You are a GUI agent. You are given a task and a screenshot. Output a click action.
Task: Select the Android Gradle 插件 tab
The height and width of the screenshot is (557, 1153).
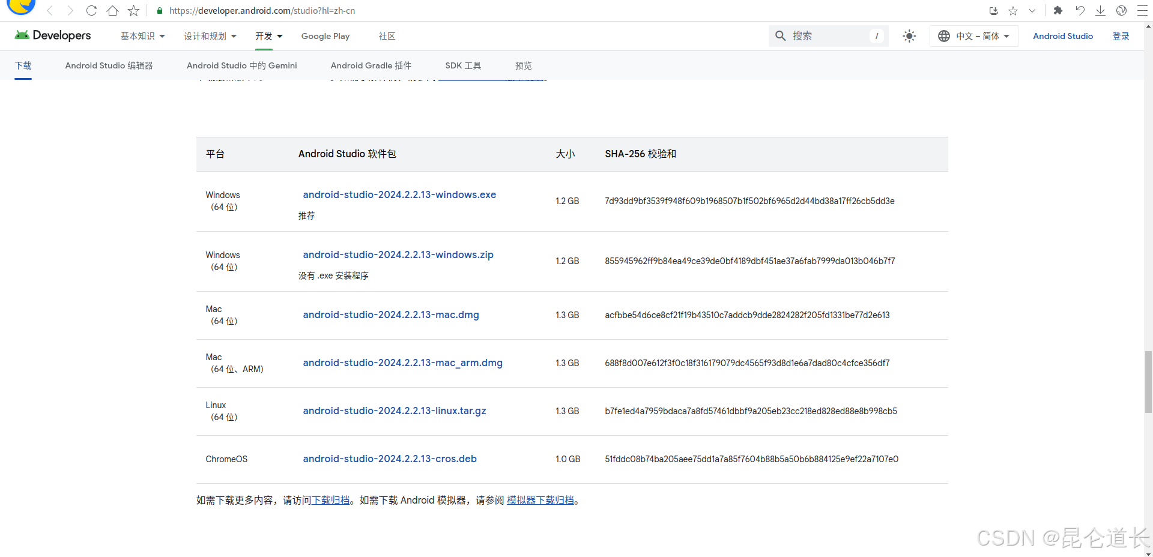(x=371, y=65)
